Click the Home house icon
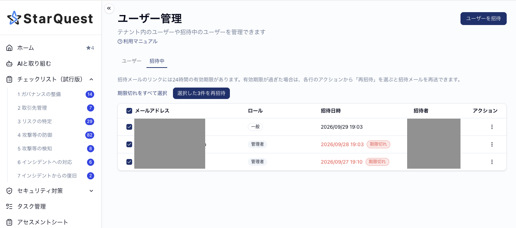 click(10, 48)
